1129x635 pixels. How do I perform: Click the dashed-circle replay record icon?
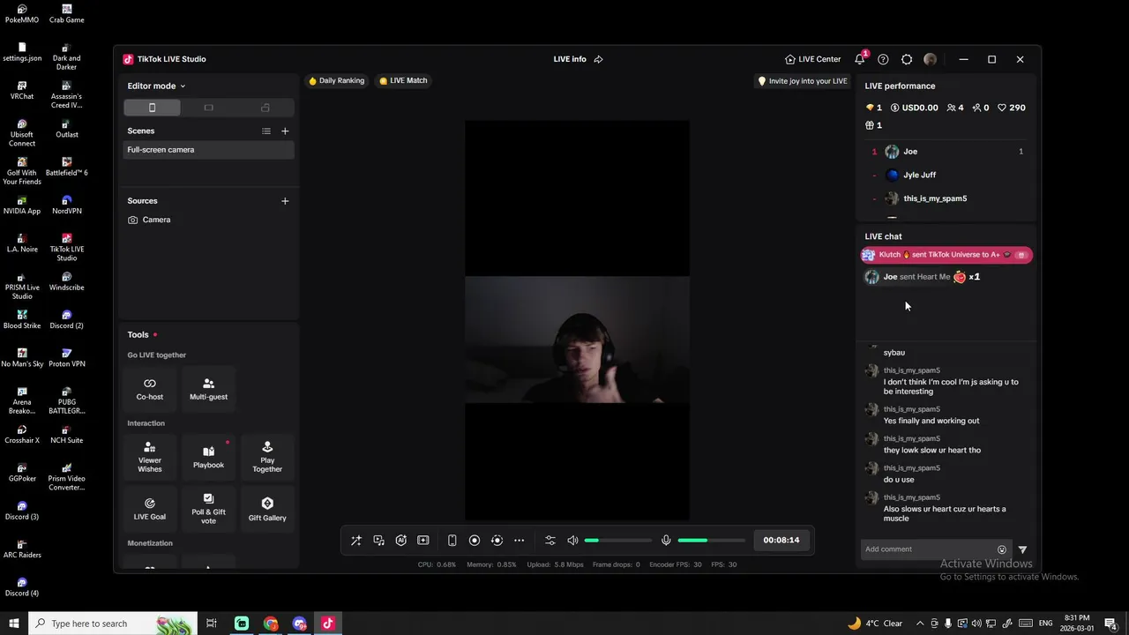pyautogui.click(x=497, y=541)
